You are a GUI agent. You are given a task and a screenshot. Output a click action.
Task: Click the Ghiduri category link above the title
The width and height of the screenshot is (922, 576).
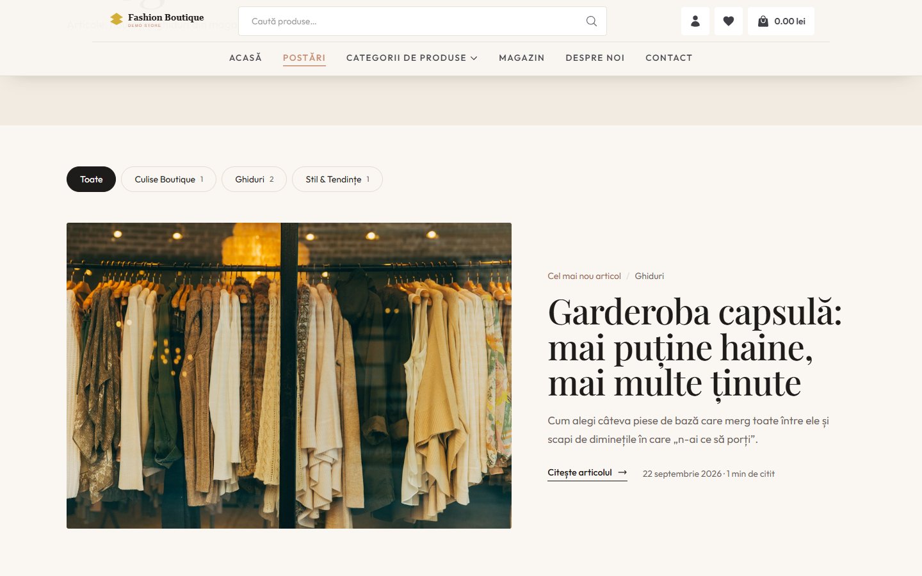[649, 276]
